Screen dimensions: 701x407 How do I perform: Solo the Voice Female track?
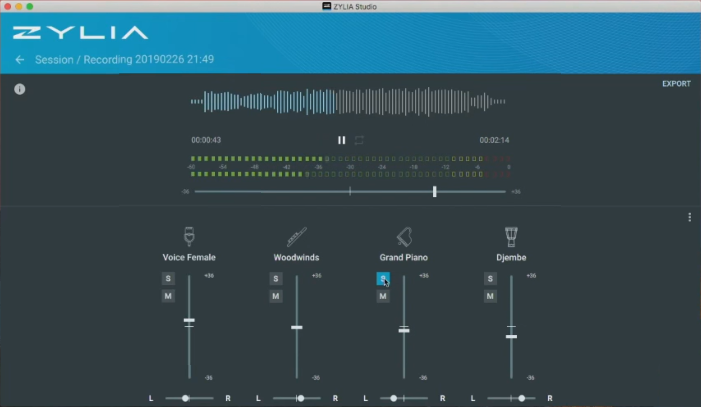168,279
